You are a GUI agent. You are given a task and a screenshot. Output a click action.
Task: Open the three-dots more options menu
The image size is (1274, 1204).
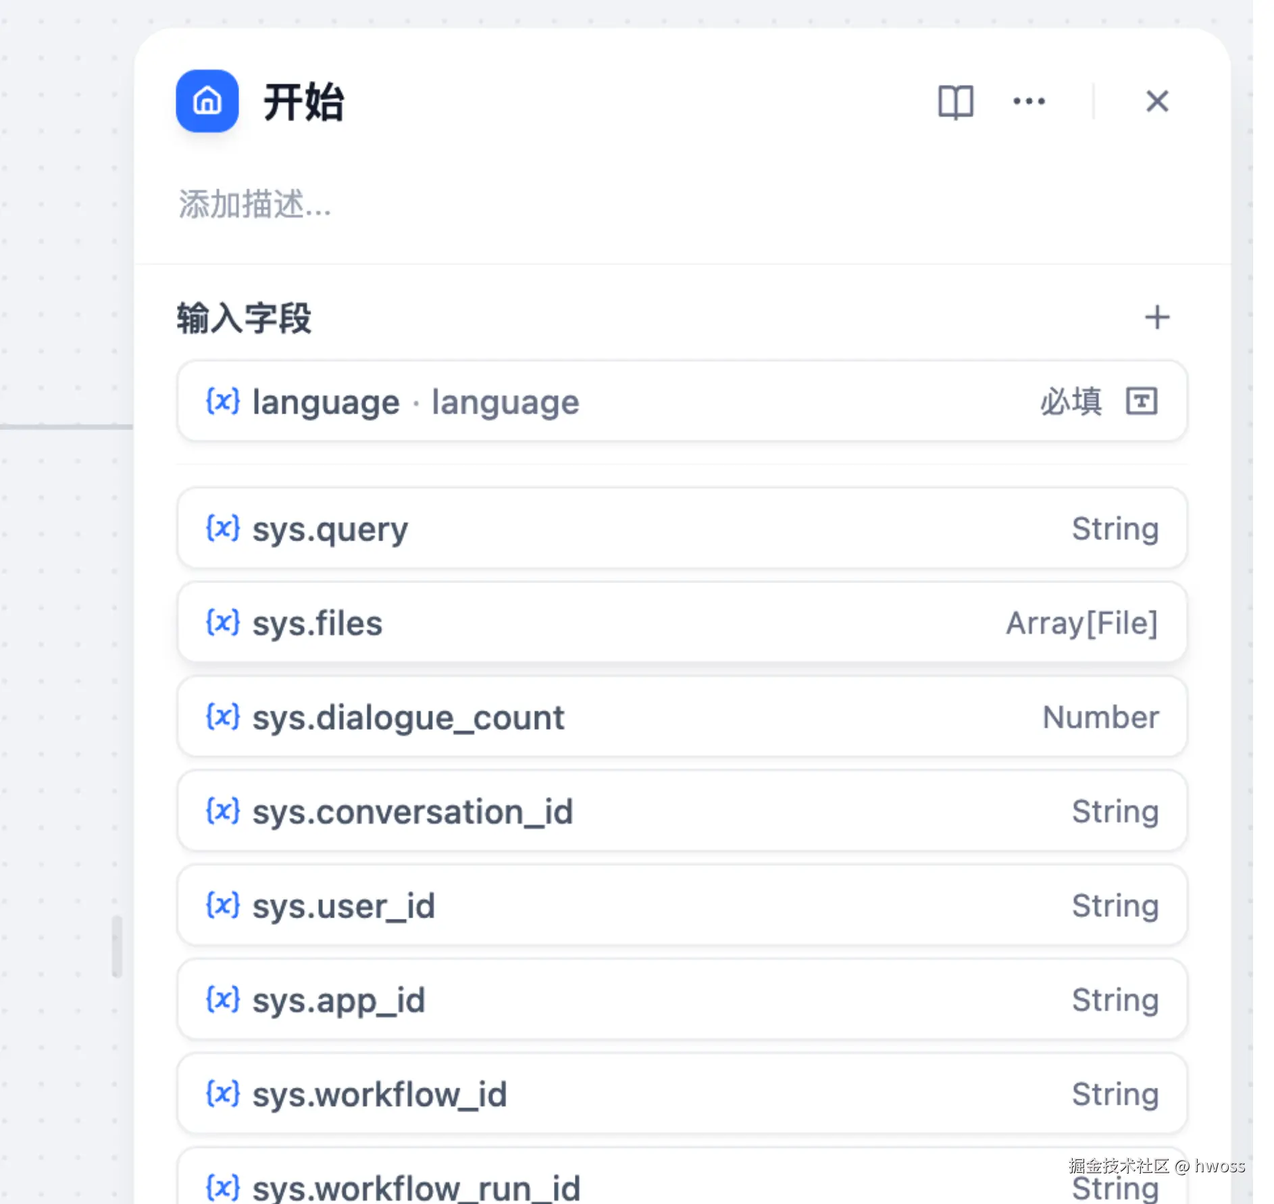[1029, 102]
